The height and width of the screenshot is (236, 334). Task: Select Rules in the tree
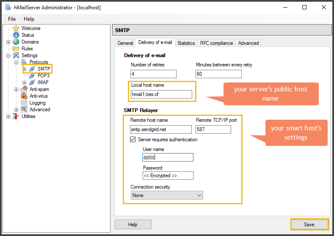tap(27, 49)
